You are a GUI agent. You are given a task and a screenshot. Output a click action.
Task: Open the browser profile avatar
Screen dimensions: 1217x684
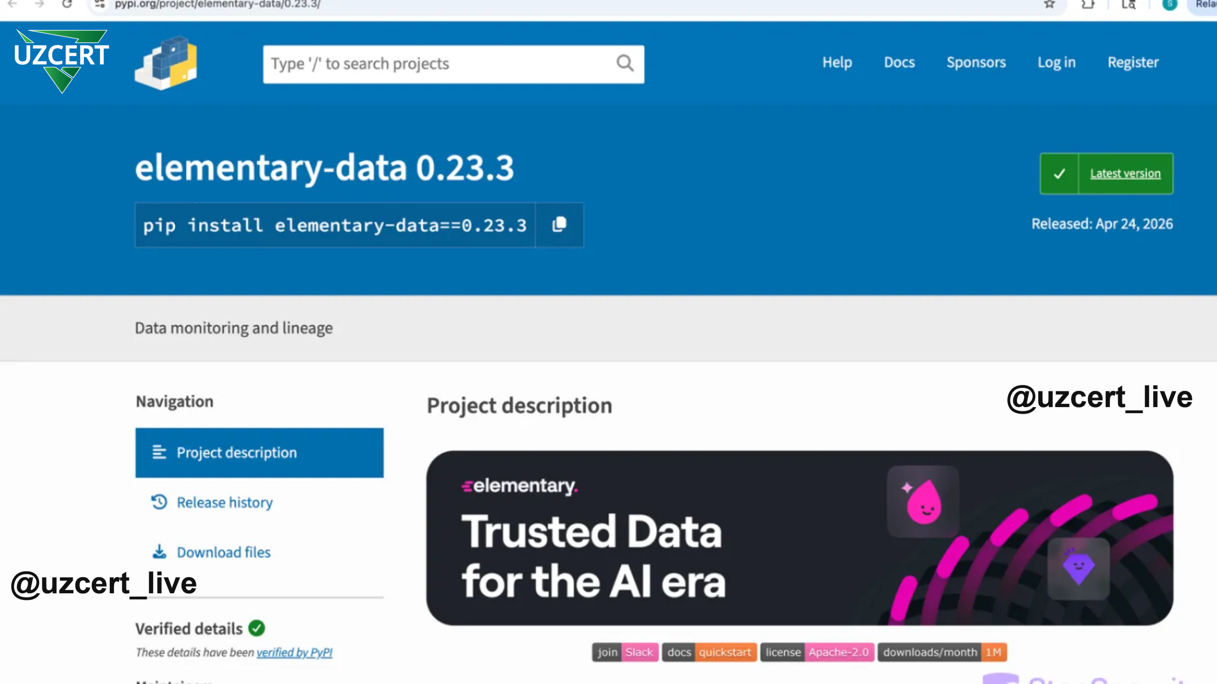coord(1169,4)
